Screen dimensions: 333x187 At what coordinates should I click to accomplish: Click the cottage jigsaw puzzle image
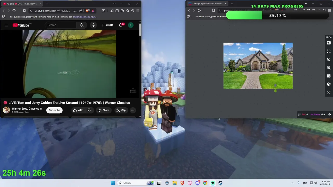click(258, 66)
